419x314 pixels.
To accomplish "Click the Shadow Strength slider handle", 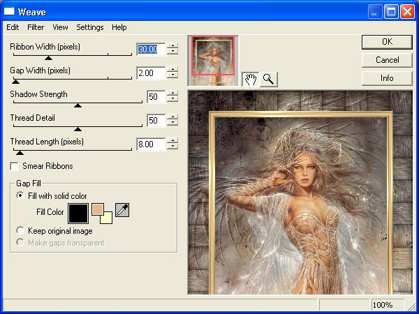I will coord(78,105).
